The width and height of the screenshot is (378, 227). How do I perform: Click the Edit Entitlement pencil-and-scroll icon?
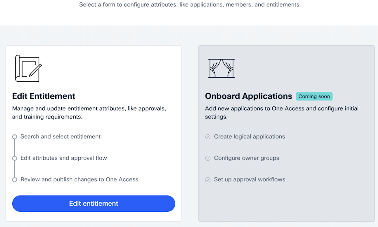coord(28,68)
